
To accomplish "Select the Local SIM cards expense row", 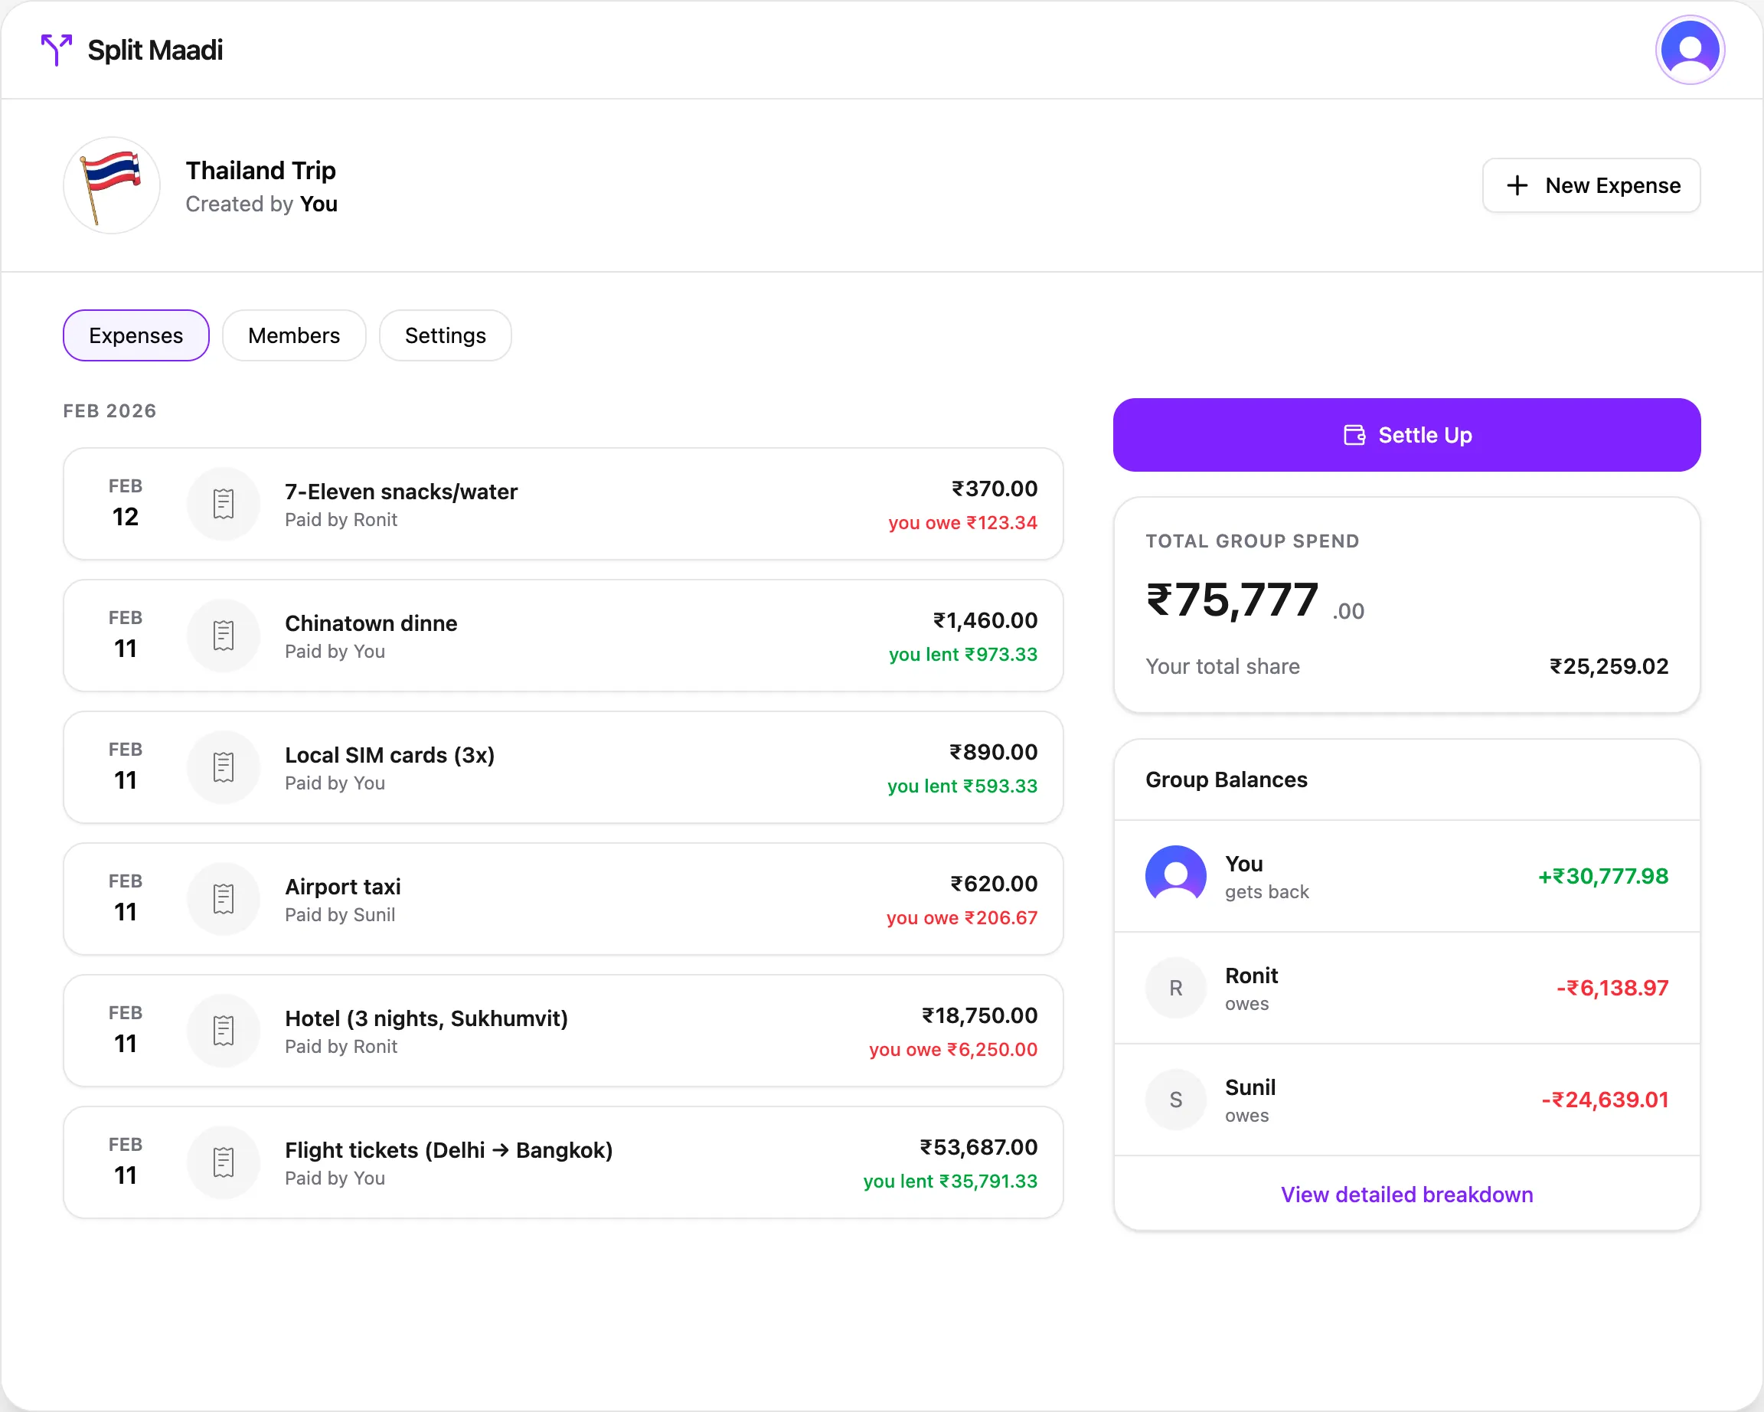I will point(563,766).
